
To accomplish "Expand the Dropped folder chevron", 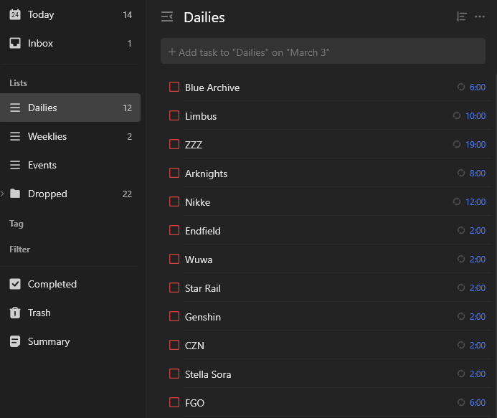I will [x=2, y=194].
